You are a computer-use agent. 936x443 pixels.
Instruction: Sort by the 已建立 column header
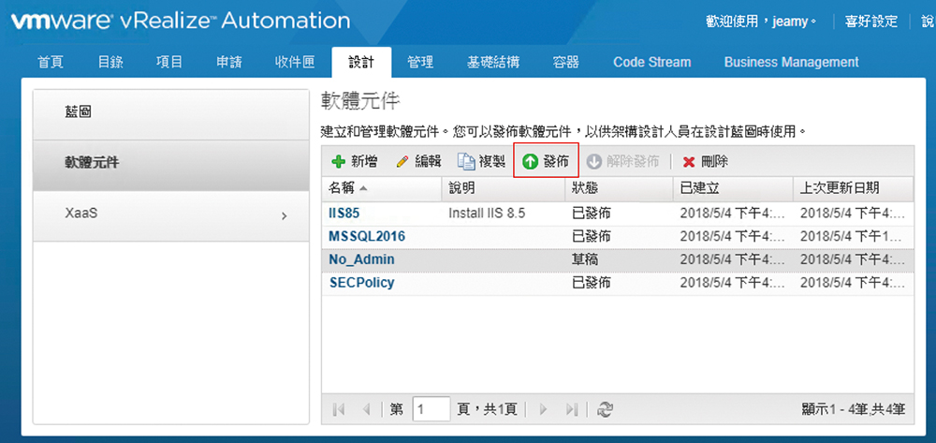(x=733, y=188)
